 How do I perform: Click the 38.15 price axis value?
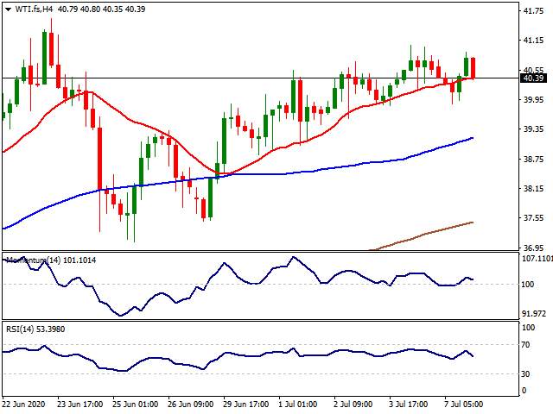click(533, 189)
